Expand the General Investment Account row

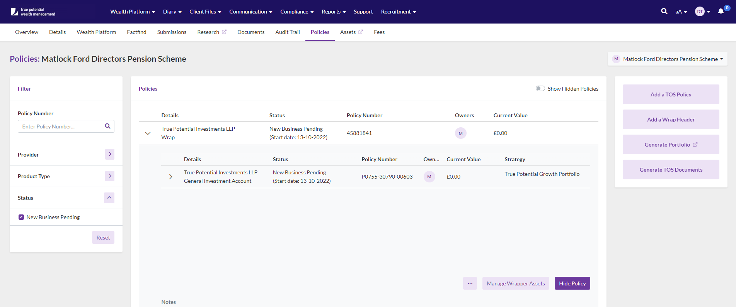(170, 177)
